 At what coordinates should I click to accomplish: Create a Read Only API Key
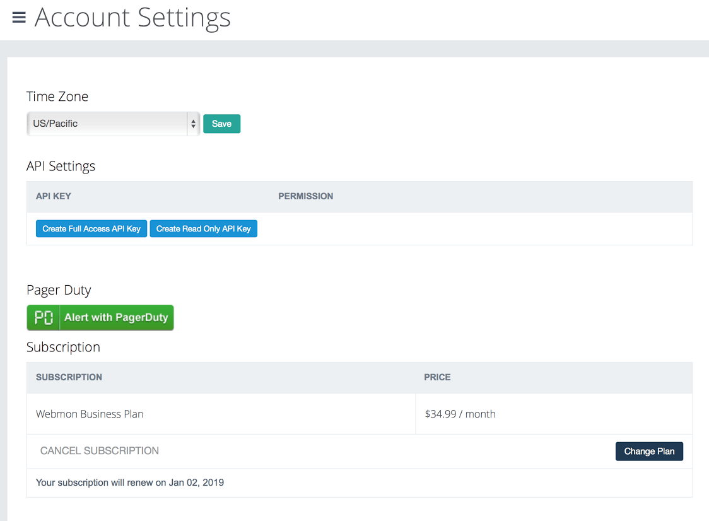pos(203,229)
